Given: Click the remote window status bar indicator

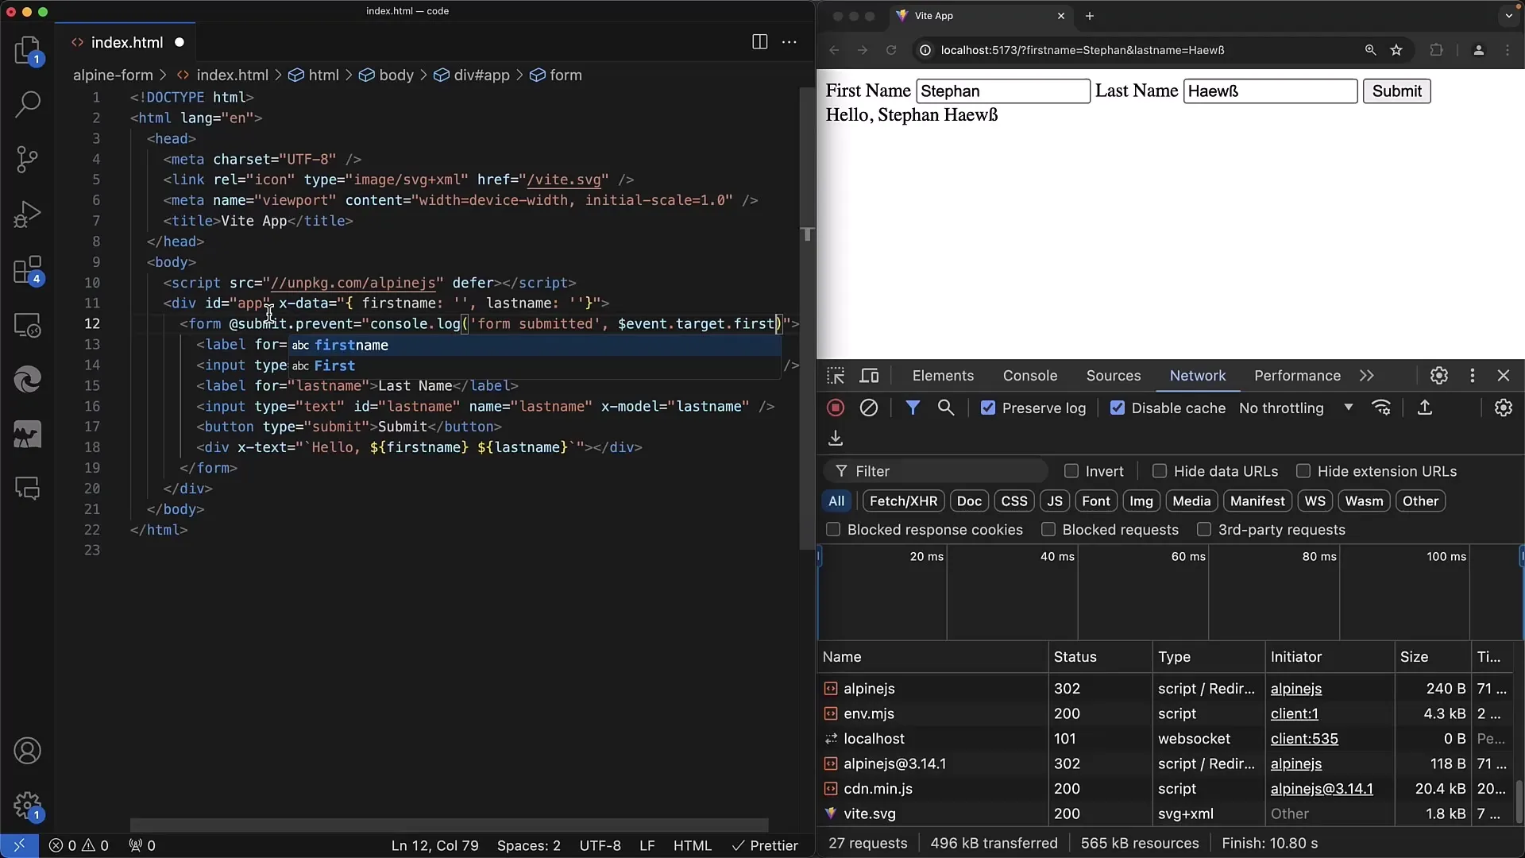Looking at the screenshot, I should [x=19, y=845].
